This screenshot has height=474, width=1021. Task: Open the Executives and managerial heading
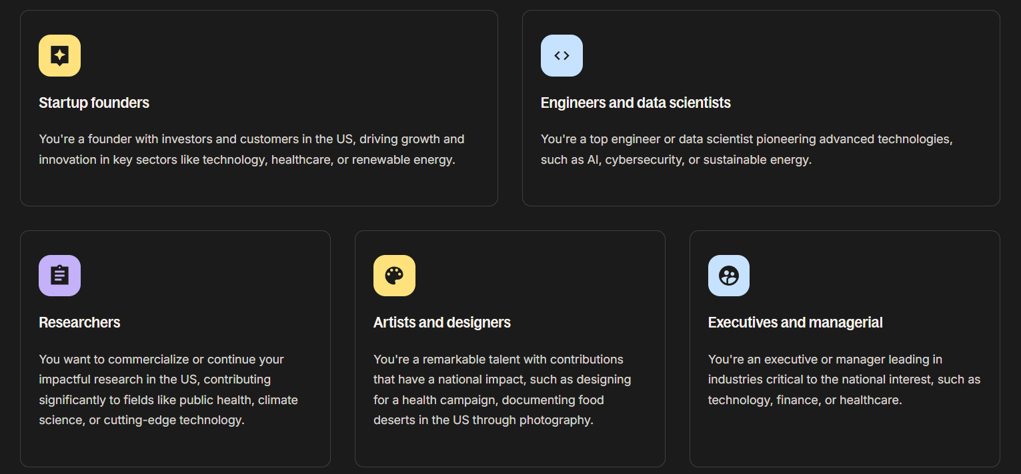tap(795, 322)
